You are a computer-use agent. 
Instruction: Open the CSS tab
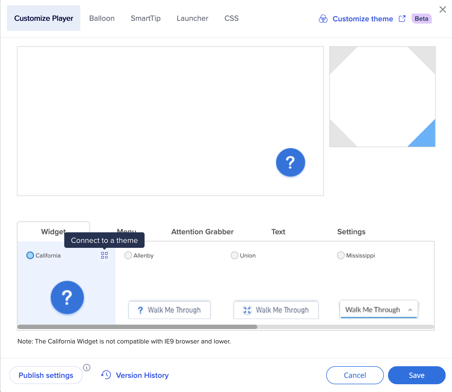pos(231,18)
